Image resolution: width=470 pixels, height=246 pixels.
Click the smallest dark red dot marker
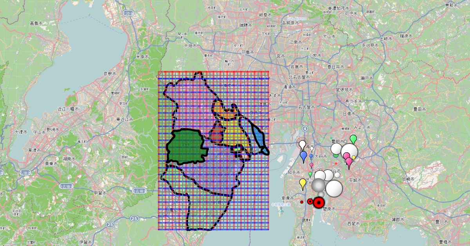click(x=302, y=202)
